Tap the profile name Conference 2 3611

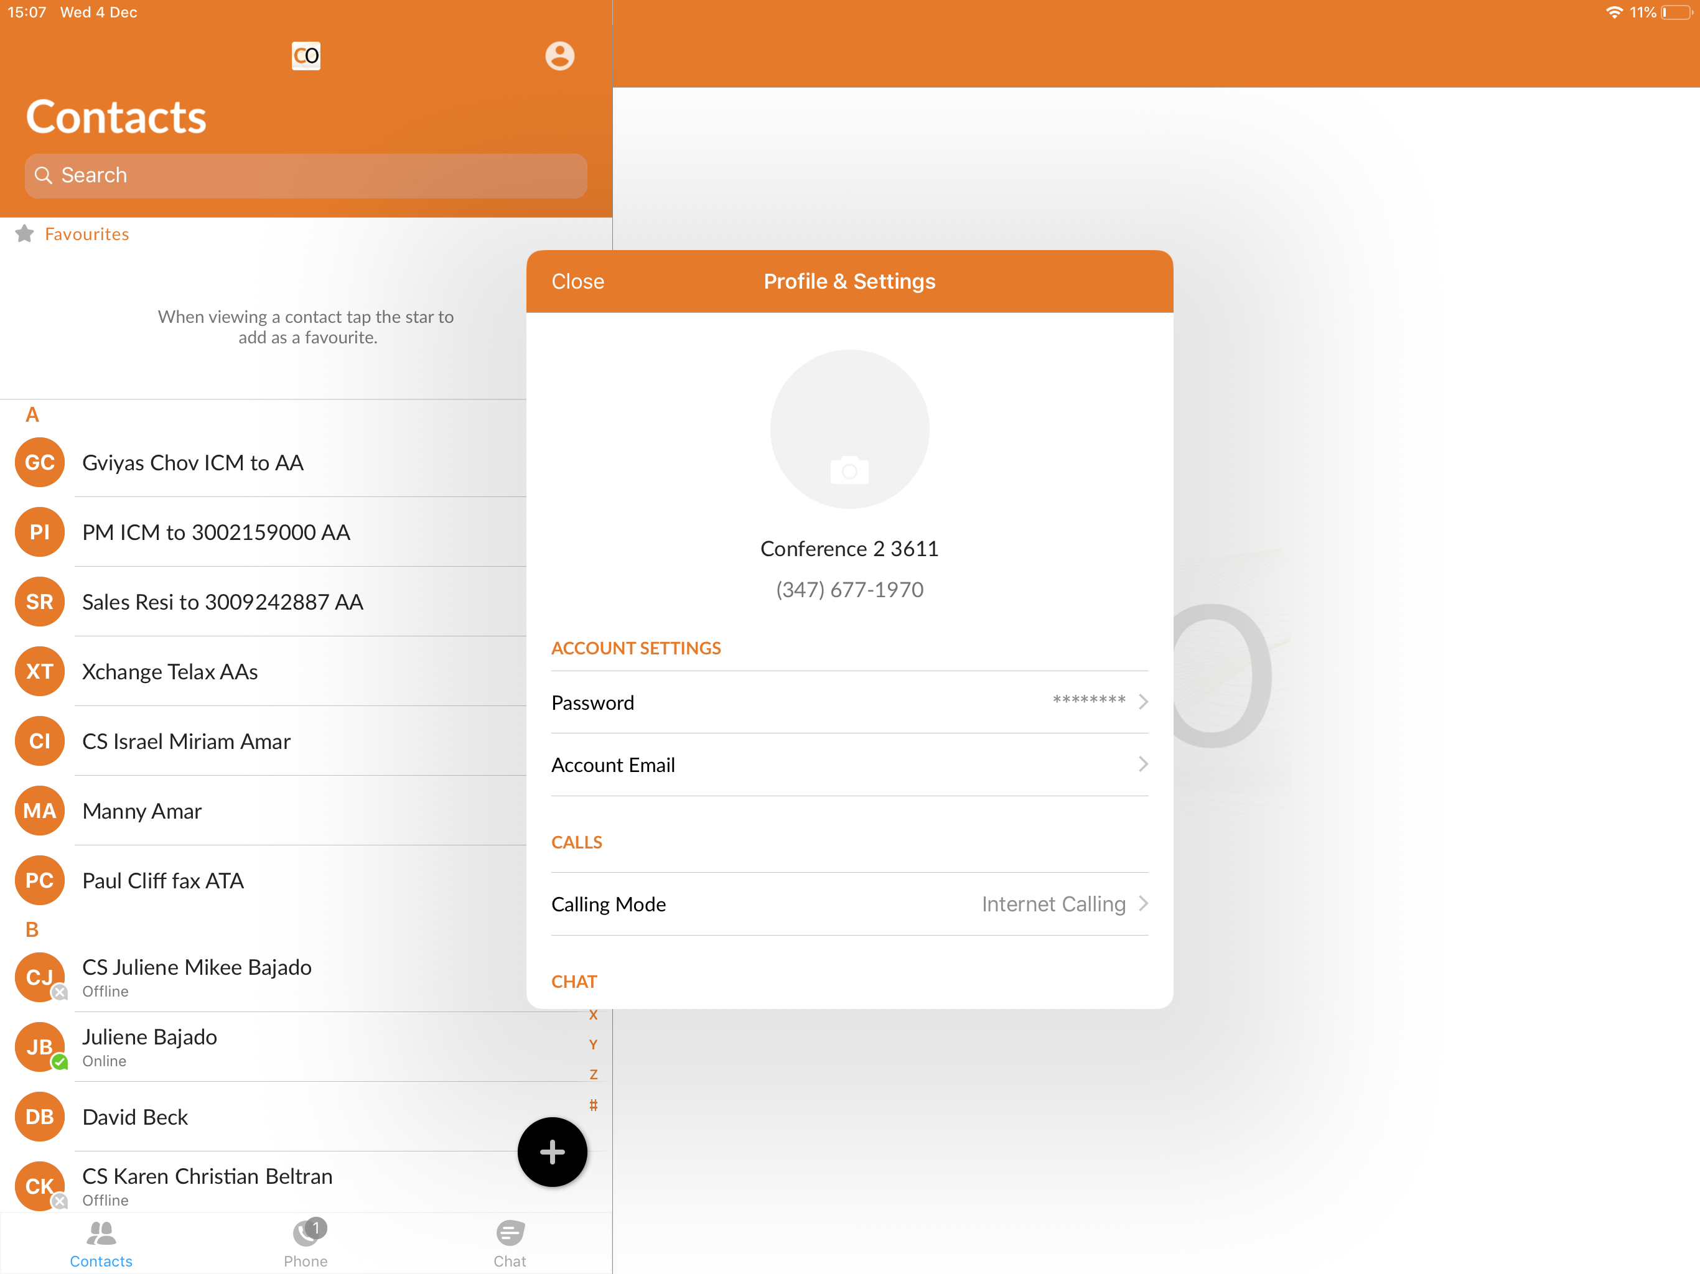click(849, 548)
